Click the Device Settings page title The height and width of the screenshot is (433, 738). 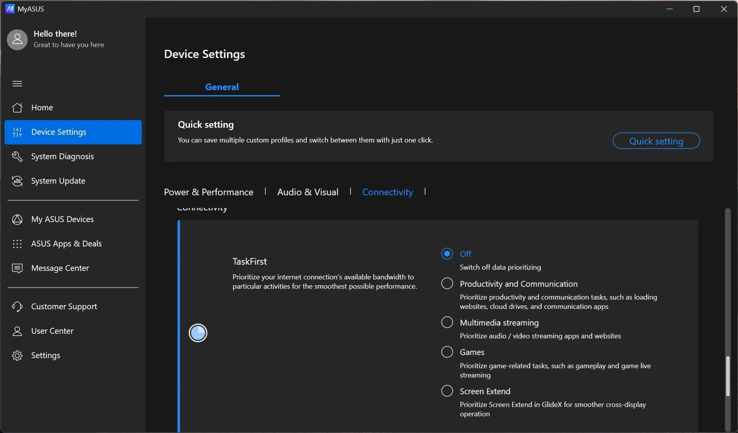tap(204, 54)
